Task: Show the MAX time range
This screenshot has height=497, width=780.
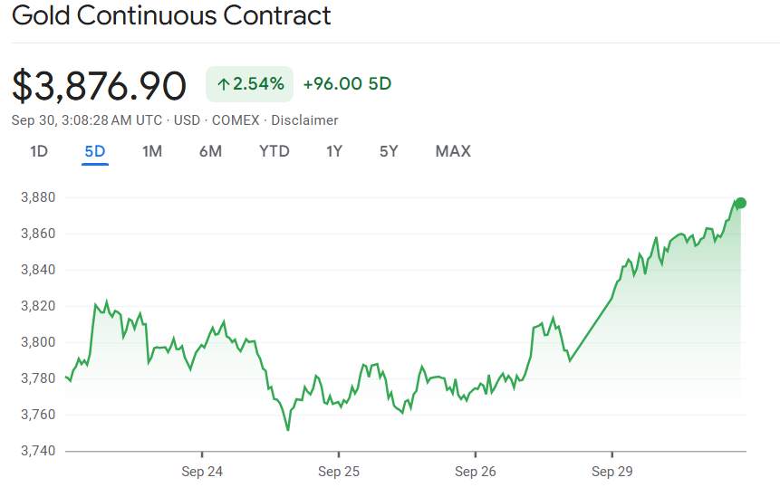Action: 453,151
